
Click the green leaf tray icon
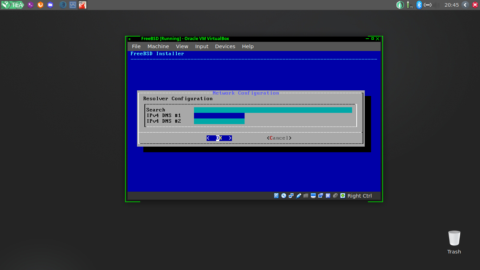tap(400, 5)
